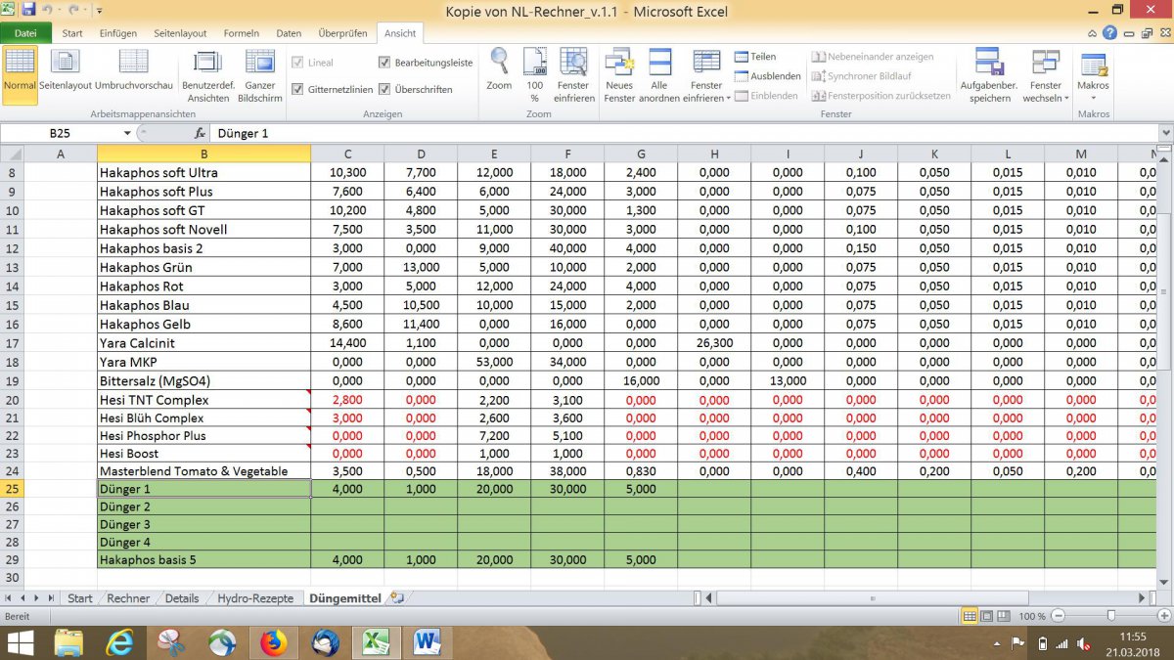Switch to page layout view in status bar
This screenshot has height=660, width=1174.
tap(986, 616)
